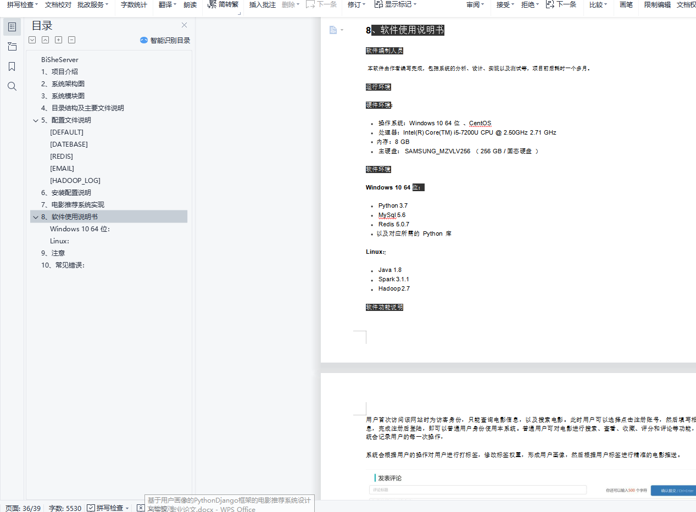Jump to 6、安装配置说明 in outline
Screen dimensions: 696x512
coord(66,192)
